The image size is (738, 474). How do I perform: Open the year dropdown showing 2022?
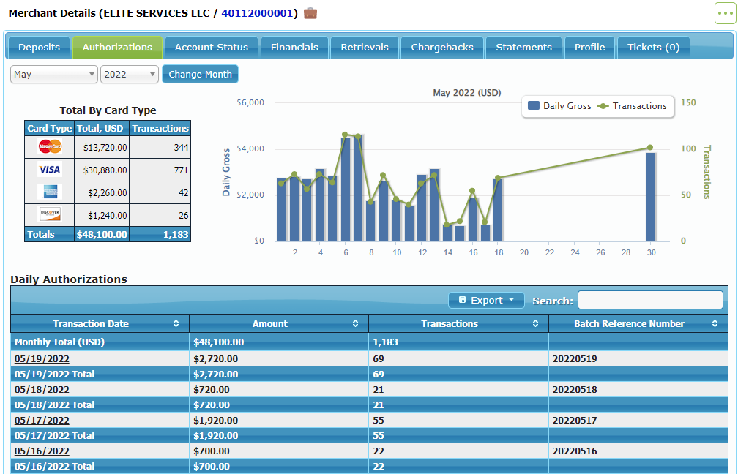pos(130,74)
